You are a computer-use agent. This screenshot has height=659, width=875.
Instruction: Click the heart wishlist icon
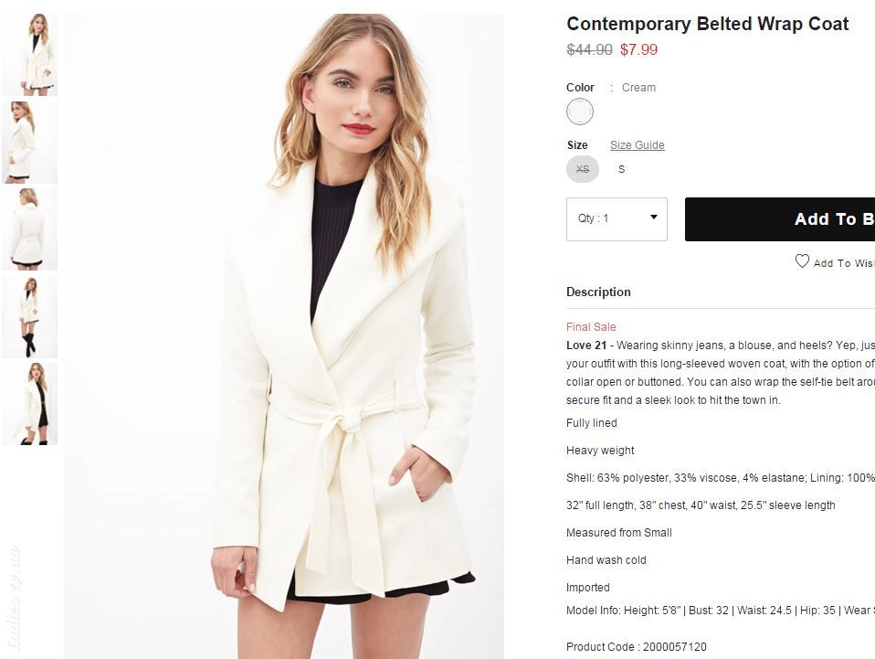pyautogui.click(x=802, y=261)
